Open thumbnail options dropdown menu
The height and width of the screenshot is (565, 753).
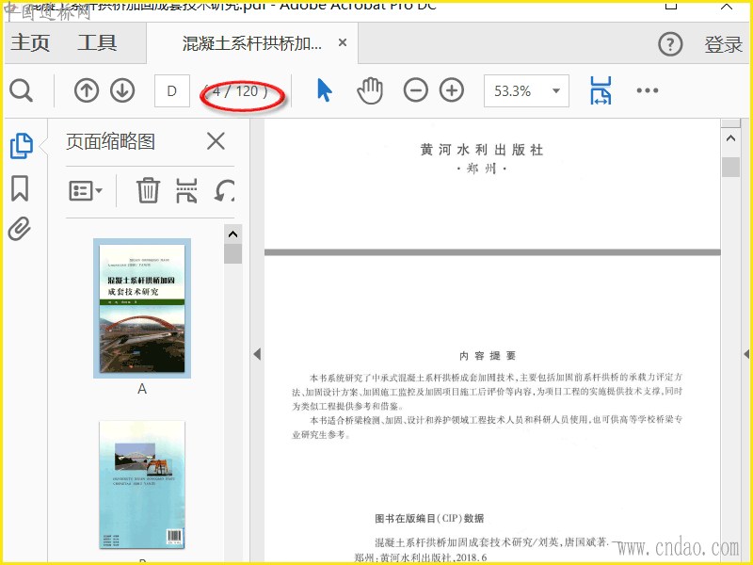click(86, 191)
